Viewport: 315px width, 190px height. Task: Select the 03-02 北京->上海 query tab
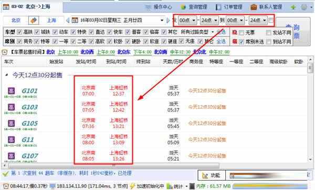point(31,7)
